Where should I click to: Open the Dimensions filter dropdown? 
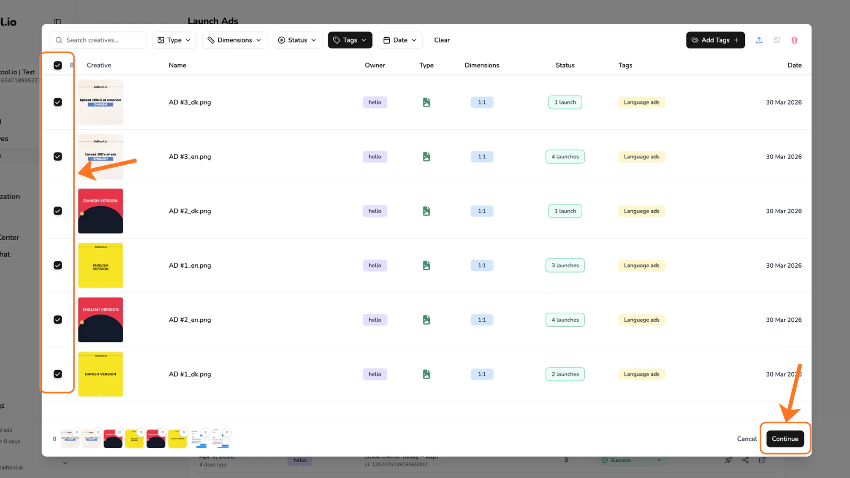[x=235, y=40]
